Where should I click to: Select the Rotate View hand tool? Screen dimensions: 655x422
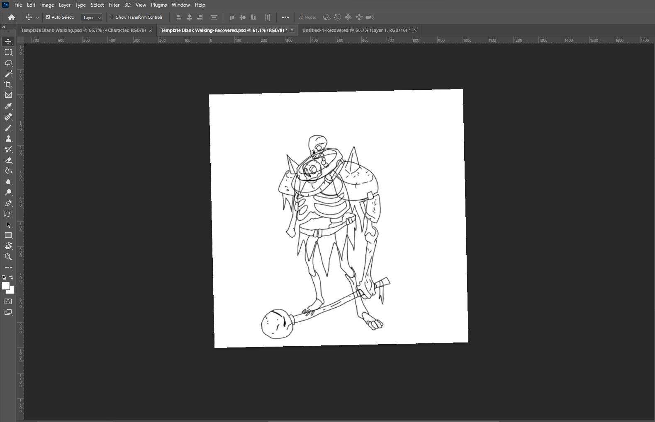pyautogui.click(x=8, y=246)
